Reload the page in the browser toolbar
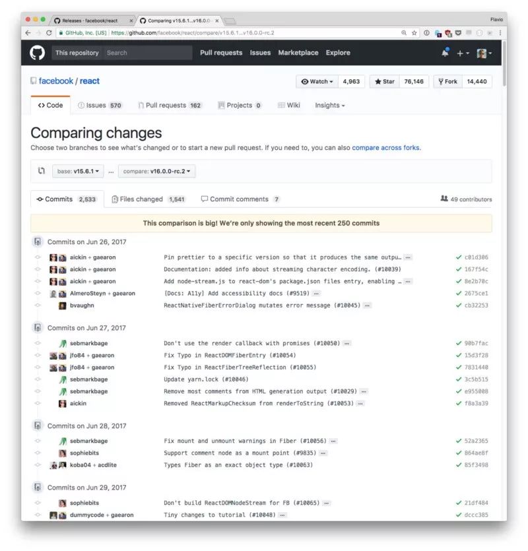Screen dimensions: 528x551 (x=49, y=32)
